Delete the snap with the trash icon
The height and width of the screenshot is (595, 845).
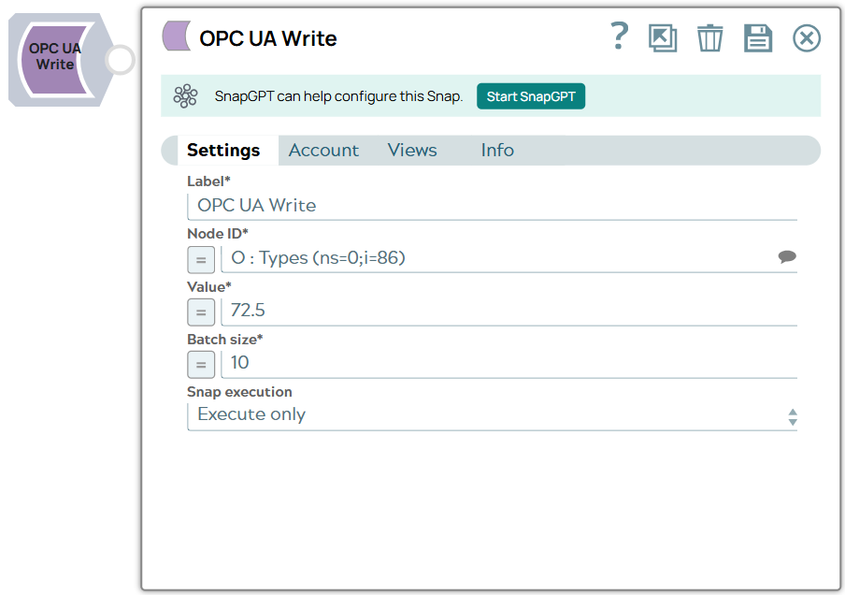[x=709, y=37]
